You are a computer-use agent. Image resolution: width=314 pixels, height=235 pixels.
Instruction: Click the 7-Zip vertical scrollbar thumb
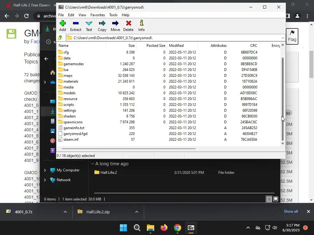(x=282, y=99)
